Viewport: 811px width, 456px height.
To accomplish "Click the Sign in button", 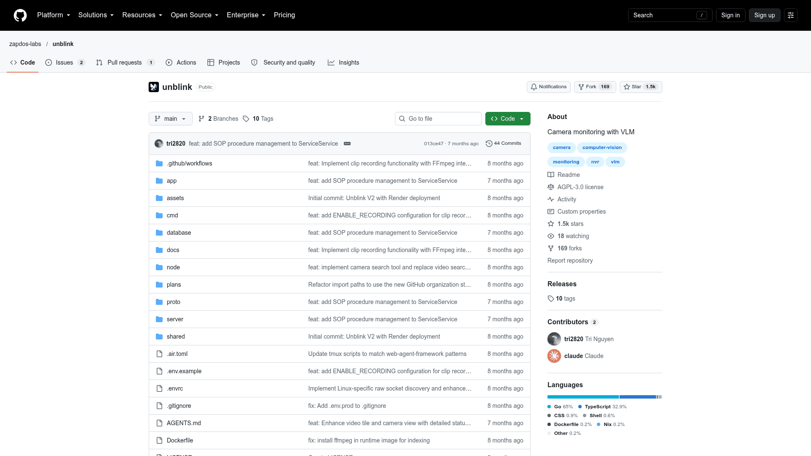I will pos(730,15).
